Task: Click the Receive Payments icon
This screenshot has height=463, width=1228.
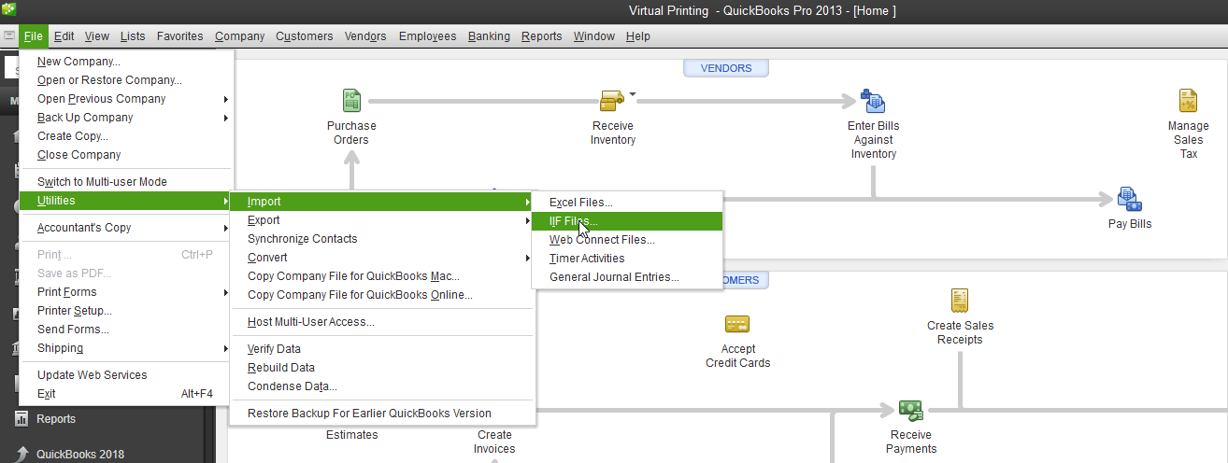Action: pos(910,410)
